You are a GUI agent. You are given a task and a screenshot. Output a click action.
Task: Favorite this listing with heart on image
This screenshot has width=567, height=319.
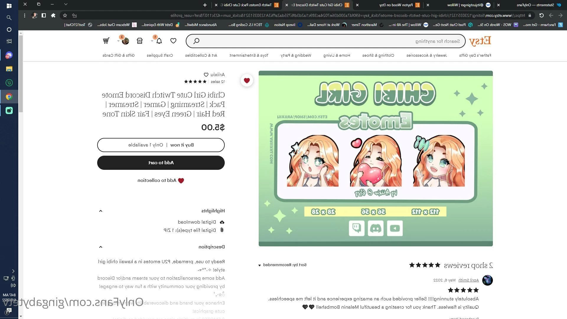[247, 80]
